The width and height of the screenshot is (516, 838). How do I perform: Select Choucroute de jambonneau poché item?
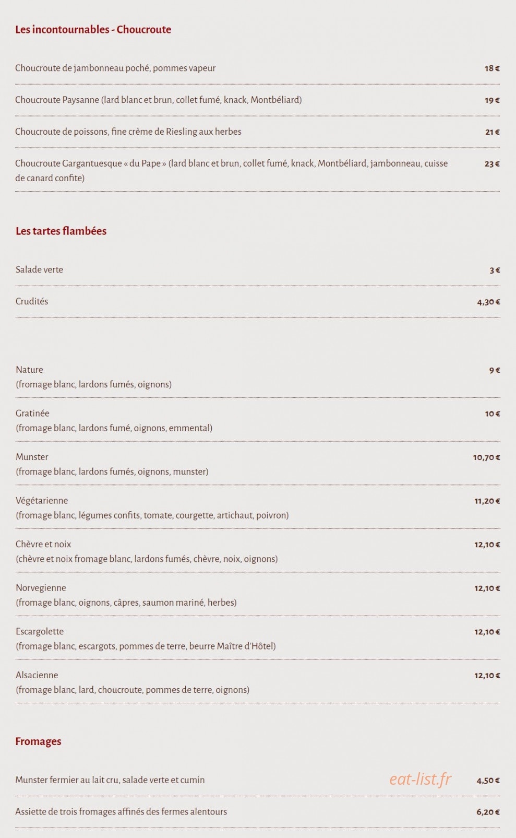pos(257,68)
